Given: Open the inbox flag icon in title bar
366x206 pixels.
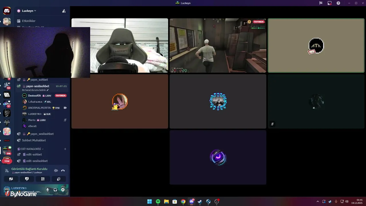Looking at the screenshot, I should point(321,3).
